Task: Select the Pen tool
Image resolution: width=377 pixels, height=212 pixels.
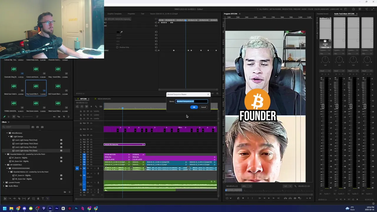Action: 29,199
